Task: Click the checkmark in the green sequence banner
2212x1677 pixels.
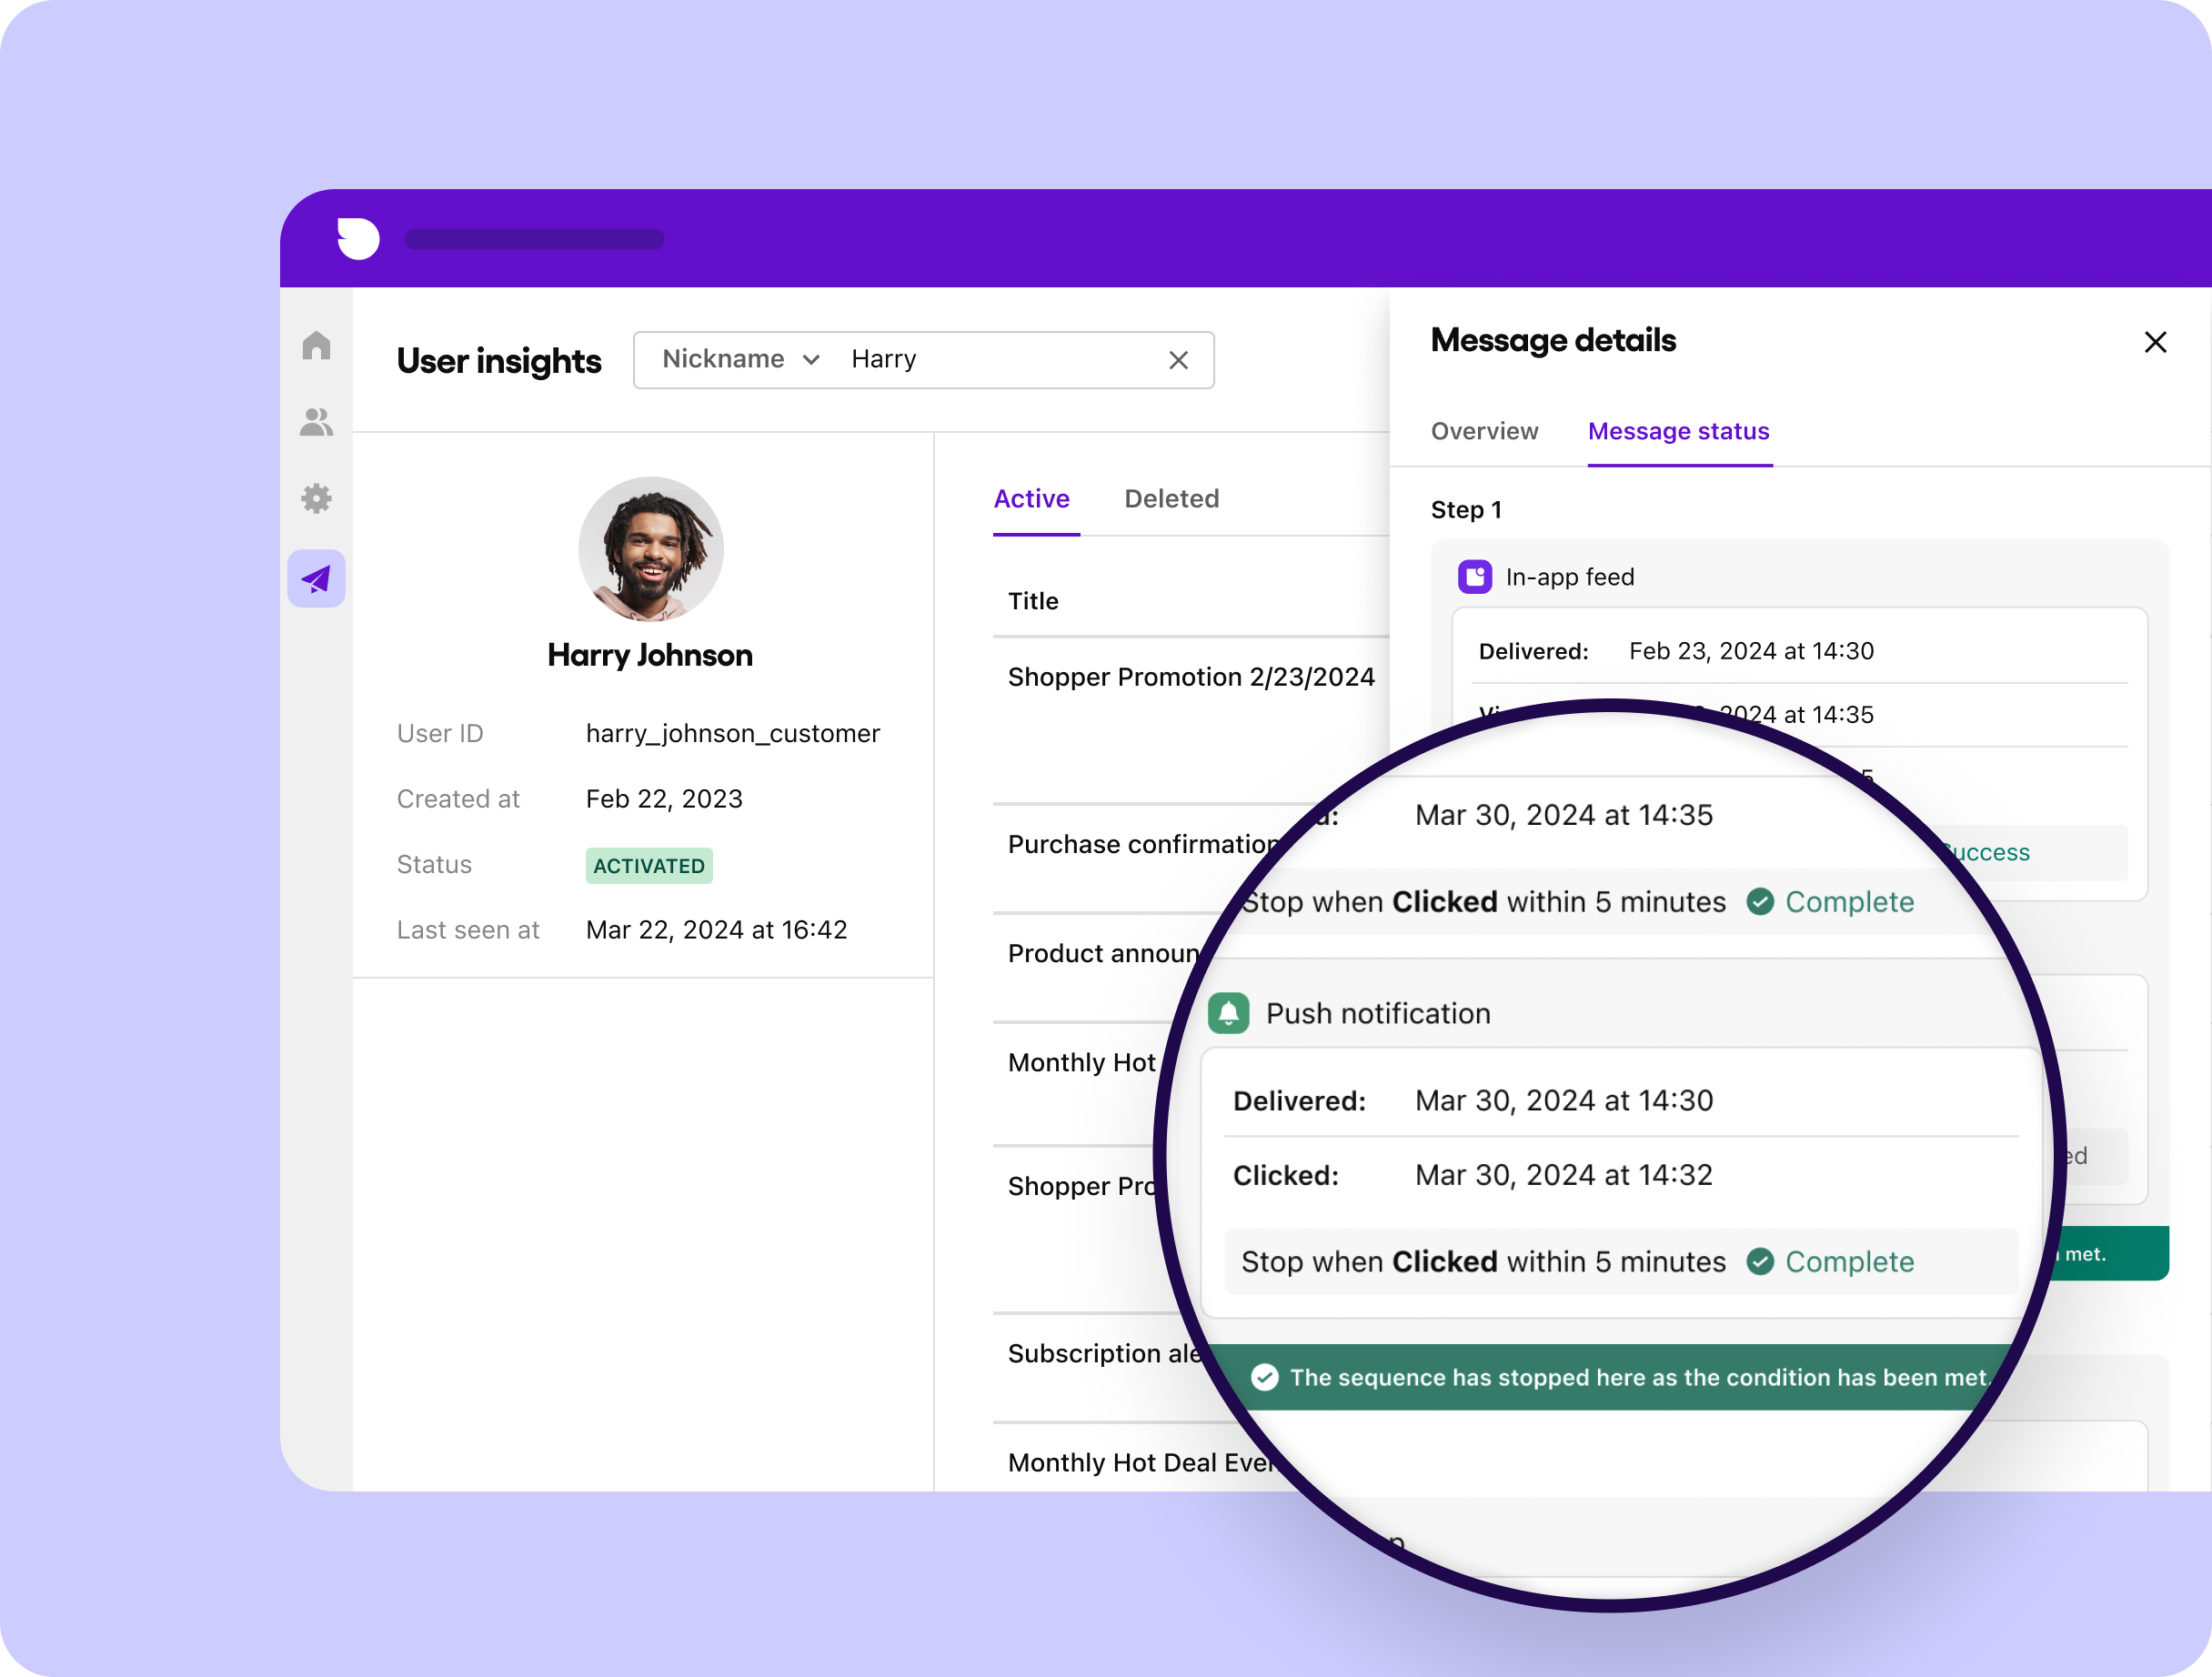Action: [1266, 1377]
